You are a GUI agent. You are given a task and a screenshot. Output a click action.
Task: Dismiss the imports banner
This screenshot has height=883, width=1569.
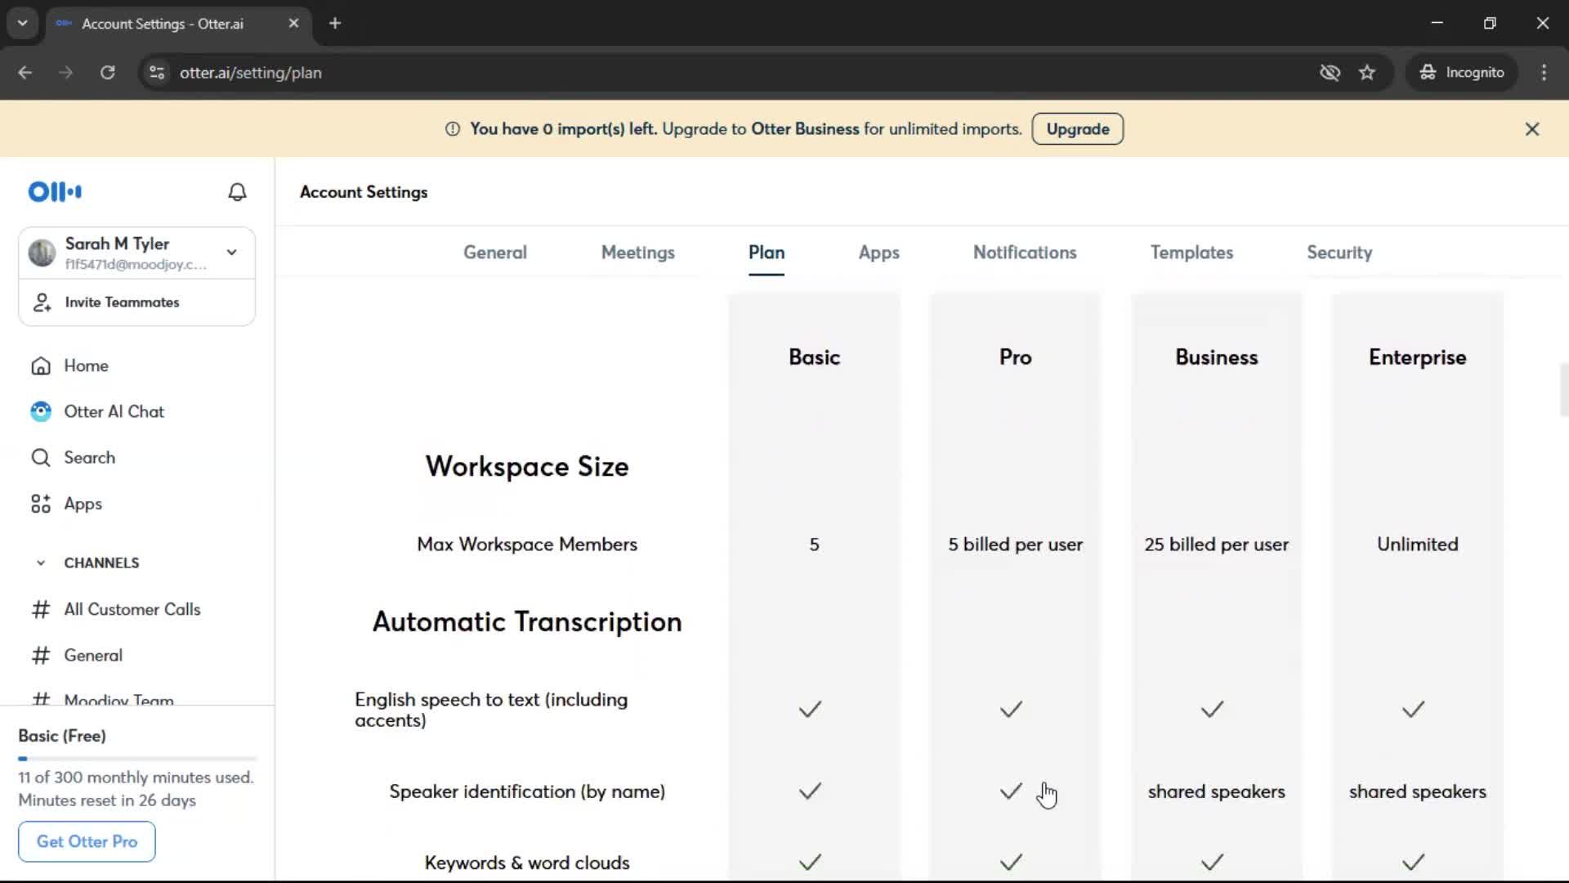[x=1532, y=129]
